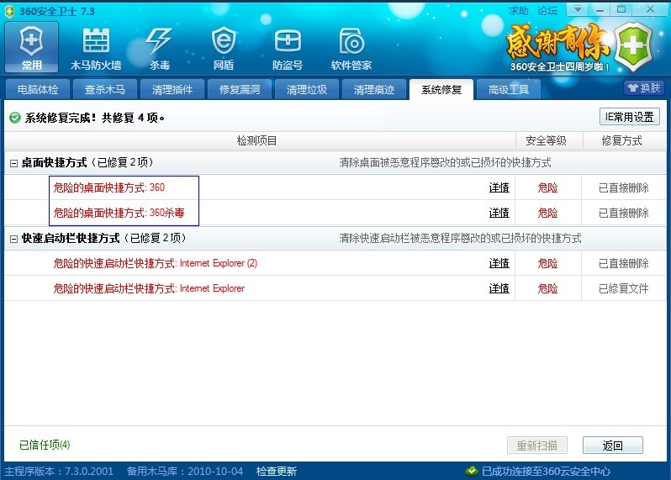Click the 备用木马库:2010-10-04 text
Image resolution: width=671 pixels, height=480 pixels.
click(x=185, y=471)
